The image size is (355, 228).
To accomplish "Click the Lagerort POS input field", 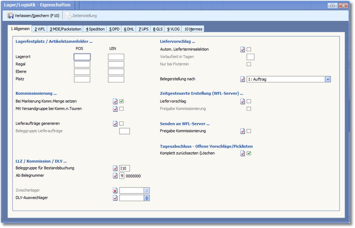I will coord(82,57).
